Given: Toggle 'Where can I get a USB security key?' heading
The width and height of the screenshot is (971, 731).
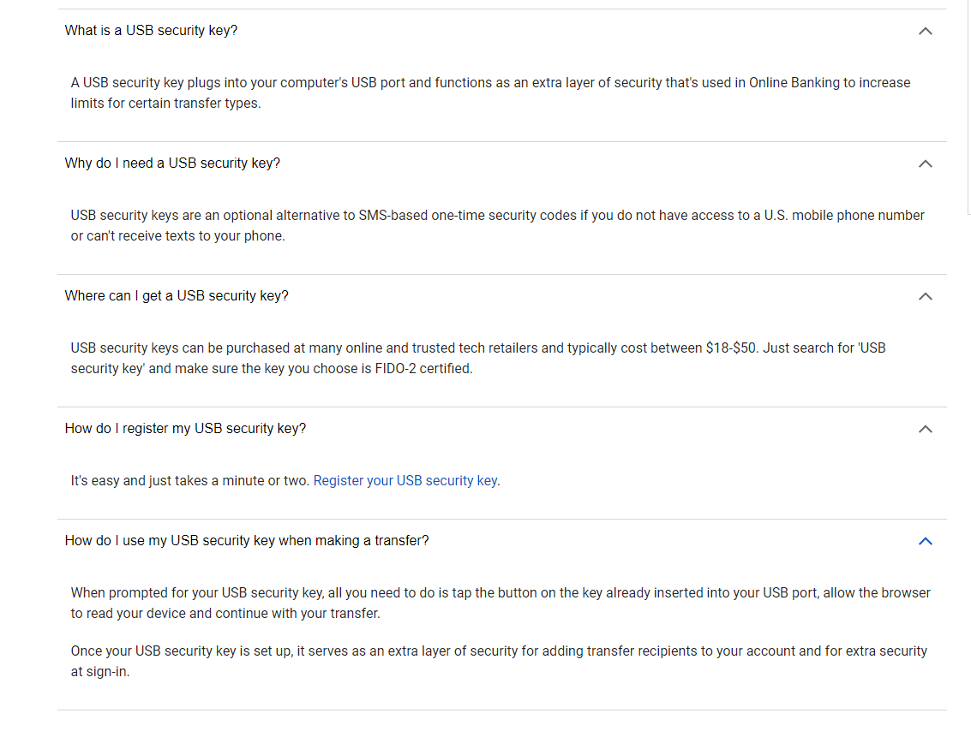Looking at the screenshot, I should click(x=177, y=295).
